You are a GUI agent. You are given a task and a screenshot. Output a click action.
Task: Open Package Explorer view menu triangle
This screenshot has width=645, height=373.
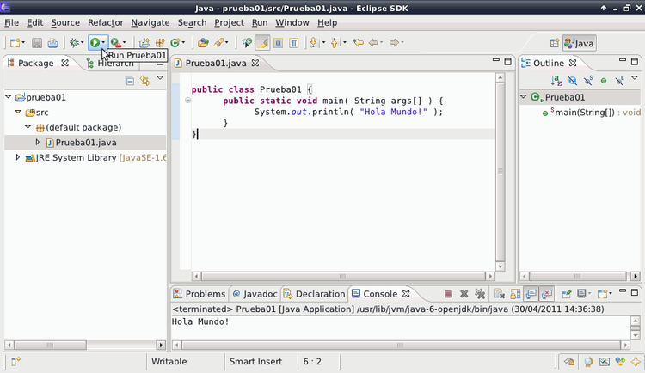click(160, 77)
